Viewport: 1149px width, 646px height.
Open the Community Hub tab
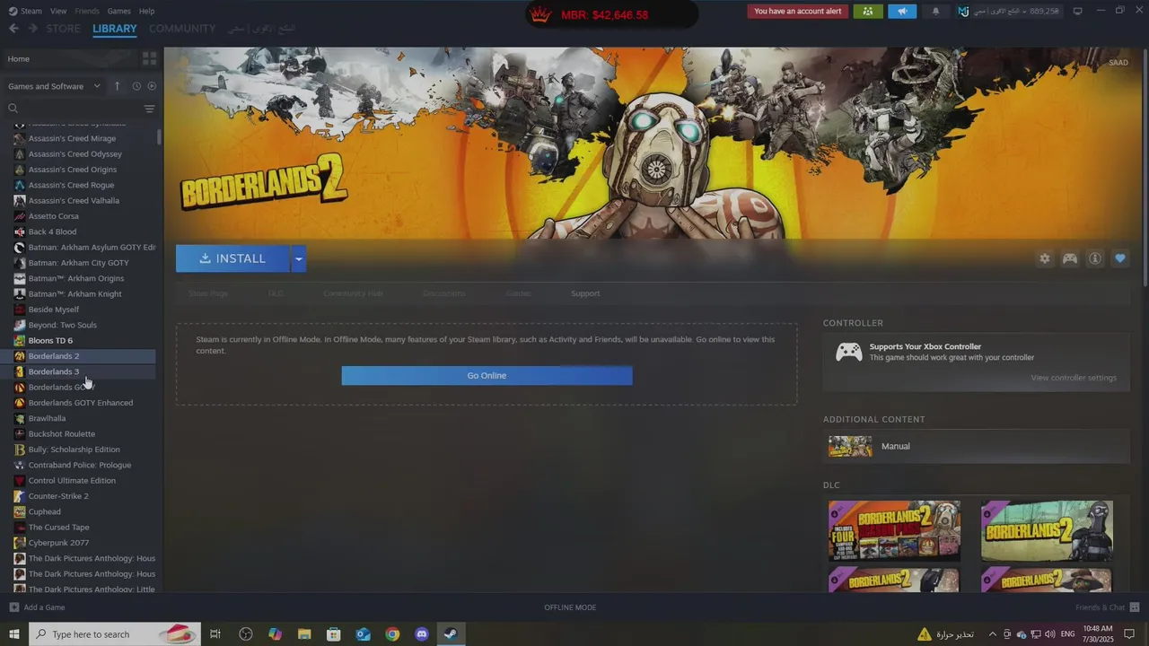click(353, 293)
